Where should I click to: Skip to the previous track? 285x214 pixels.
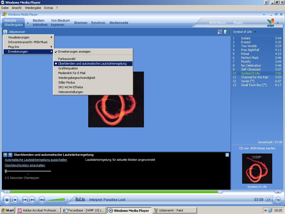(x=25, y=200)
